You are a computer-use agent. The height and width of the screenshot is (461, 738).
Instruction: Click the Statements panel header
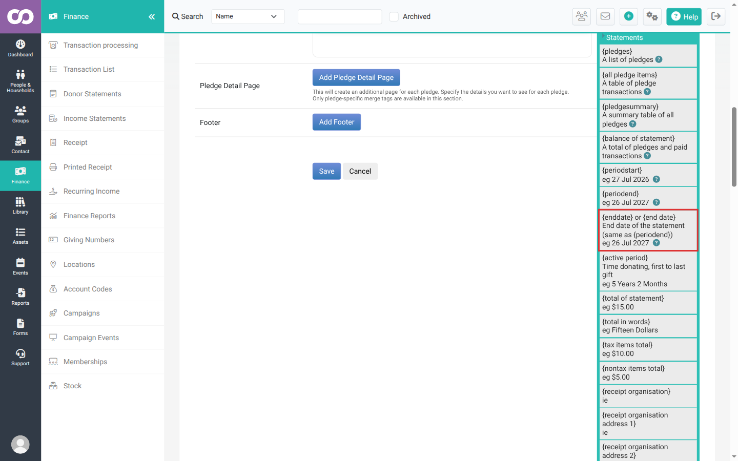click(648, 38)
